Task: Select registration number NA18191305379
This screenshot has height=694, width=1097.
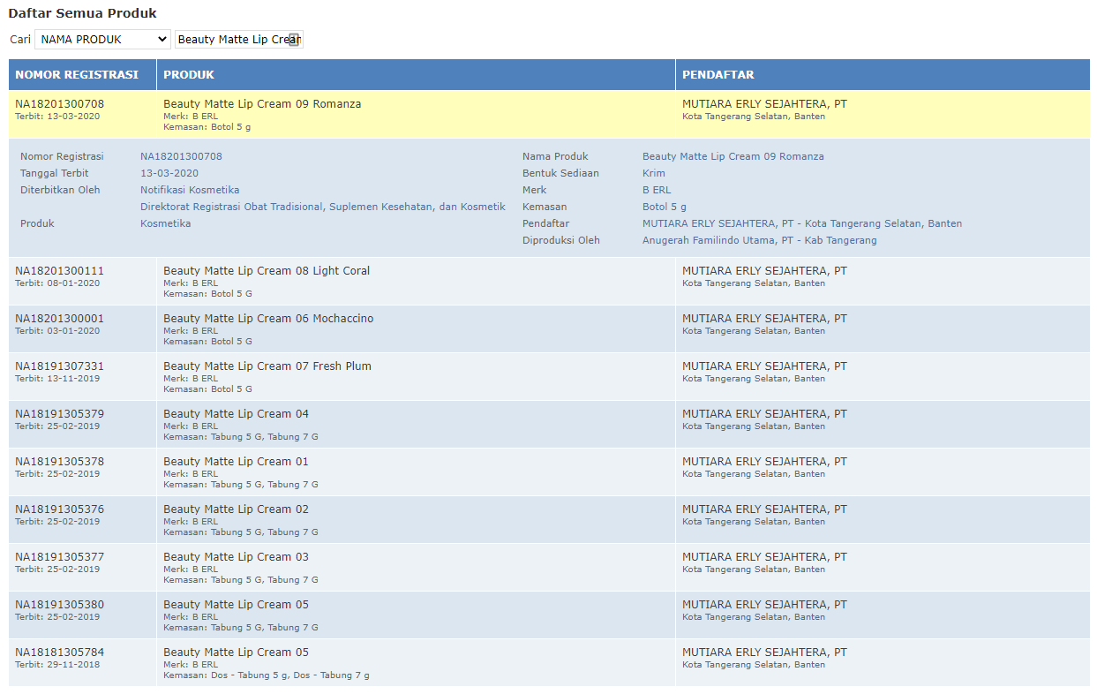Action: [59, 414]
